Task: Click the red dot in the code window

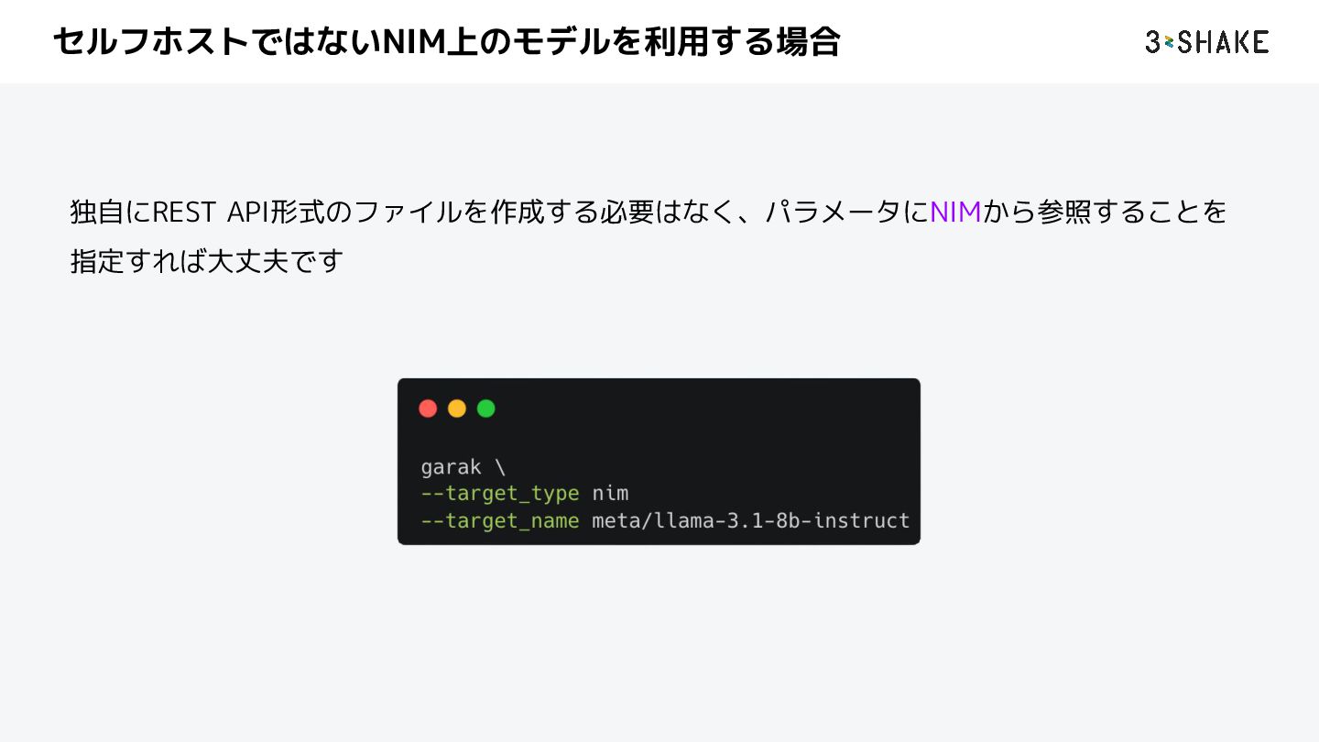Action: (428, 409)
